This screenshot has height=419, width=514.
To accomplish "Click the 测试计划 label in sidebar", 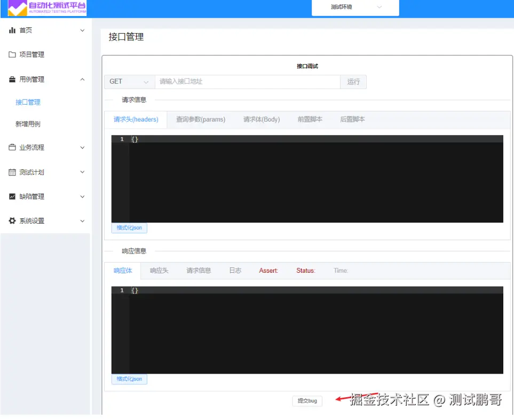I will coord(32,172).
